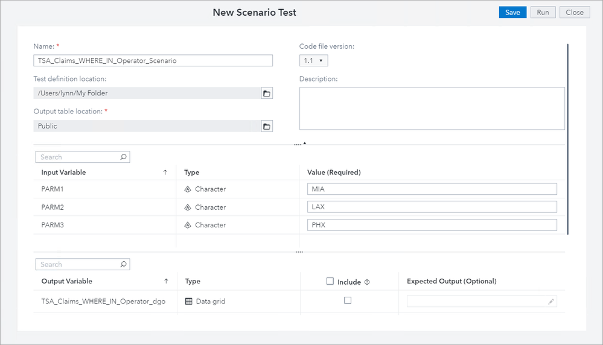The image size is (603, 345).
Task: Click search magnifier in Input Variable search
Action: pos(123,157)
